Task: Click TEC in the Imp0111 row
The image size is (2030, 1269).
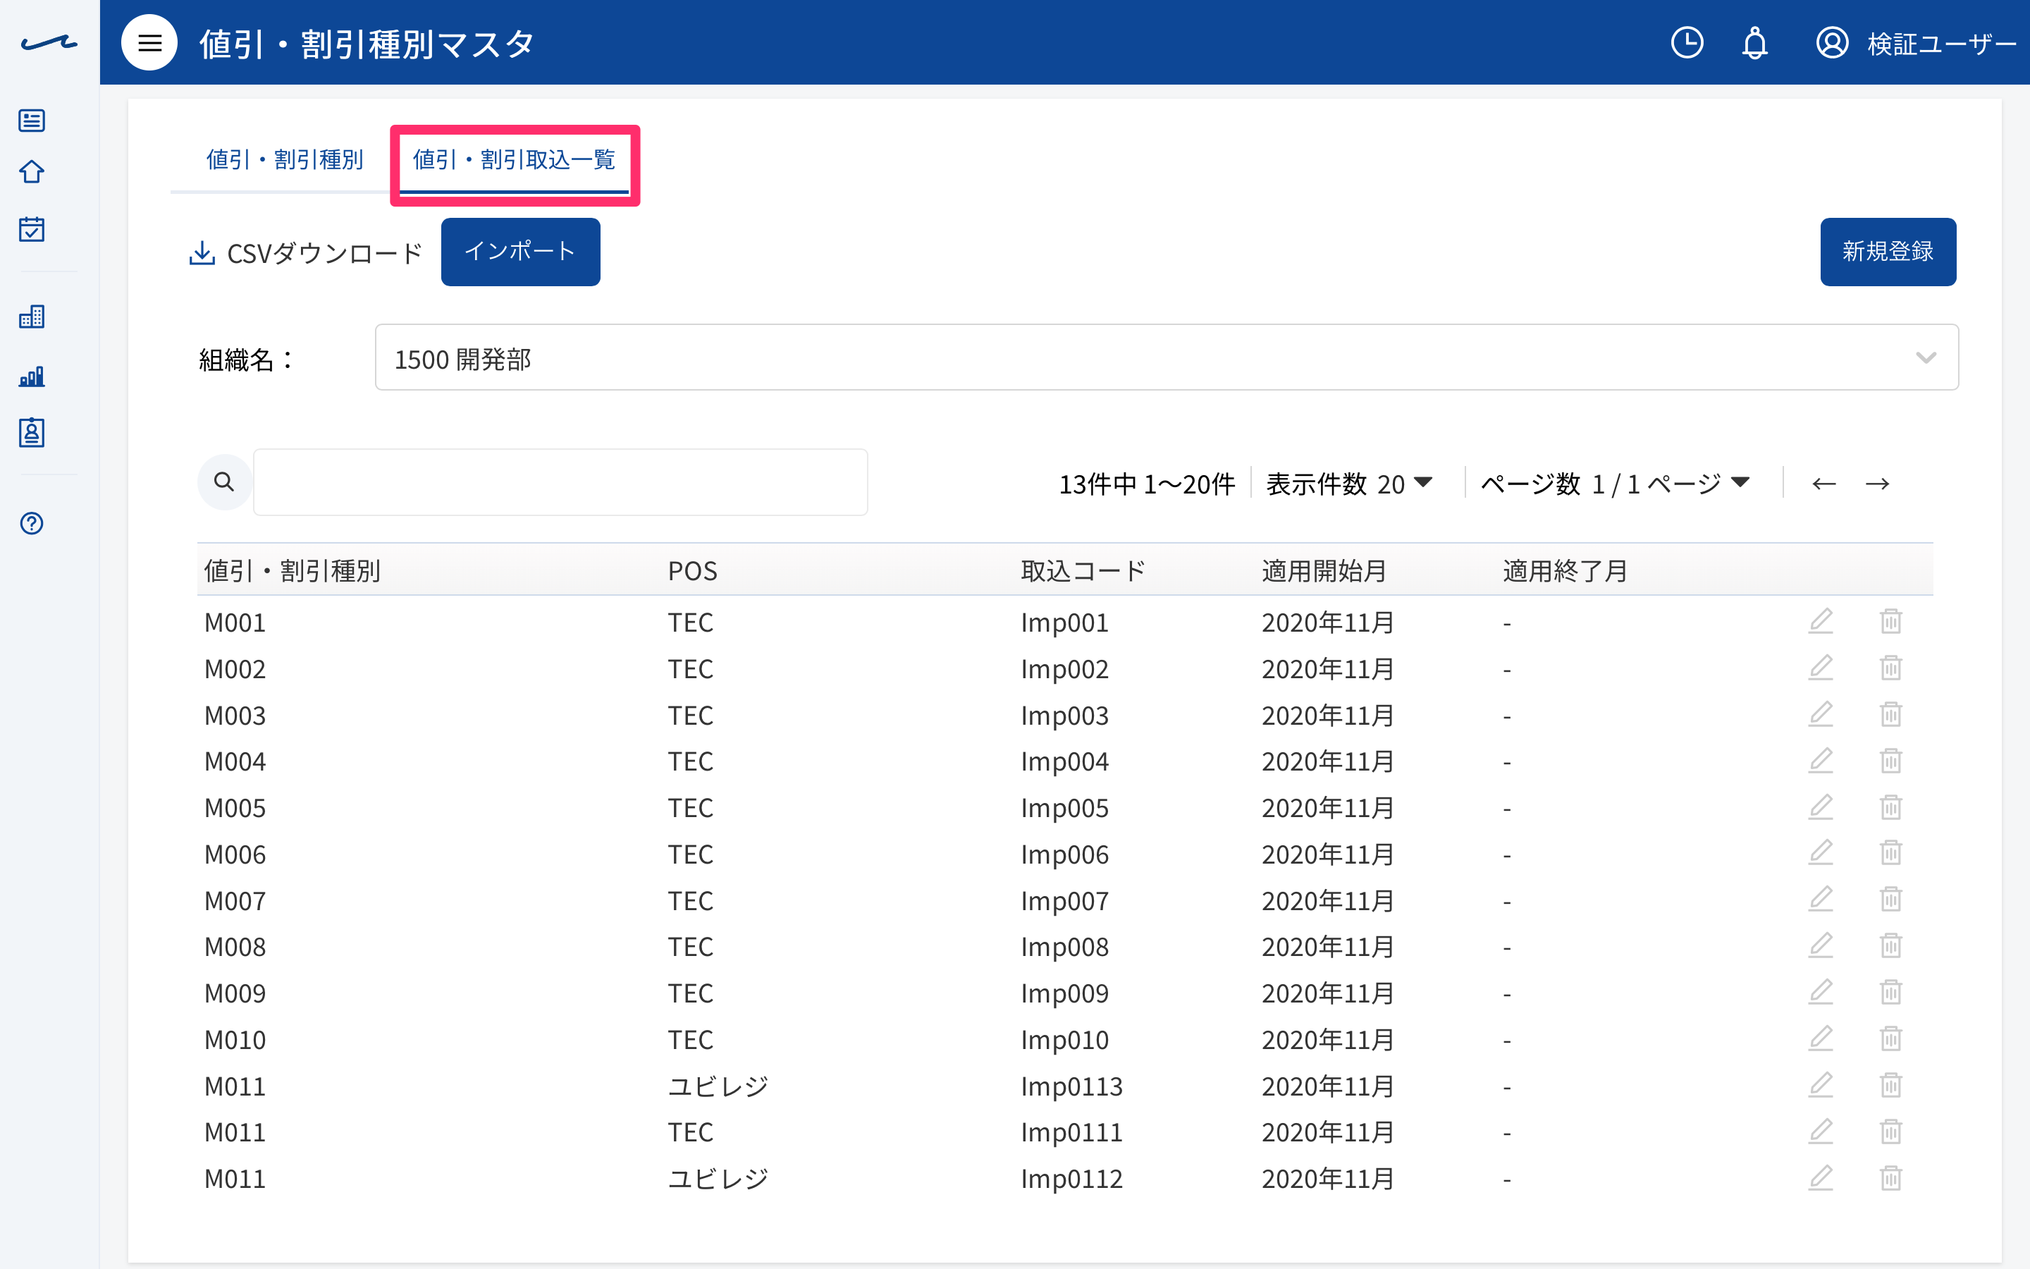Action: coord(690,1132)
